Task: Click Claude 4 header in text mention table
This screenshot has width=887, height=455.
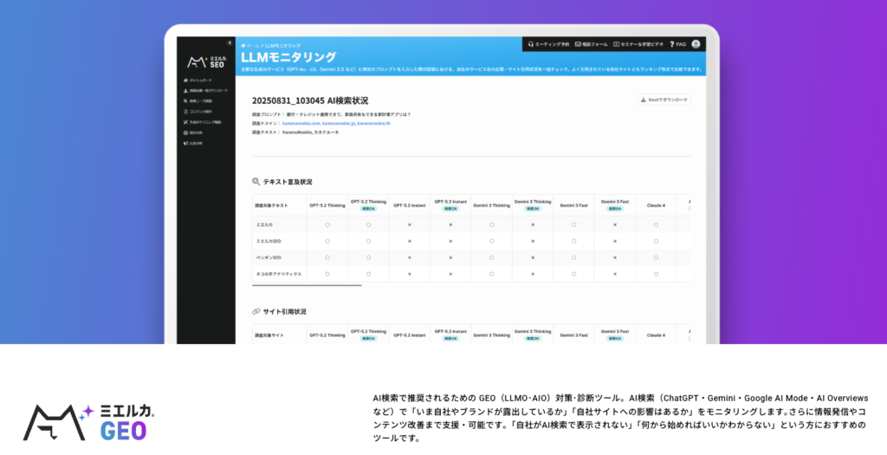Action: pos(657,205)
